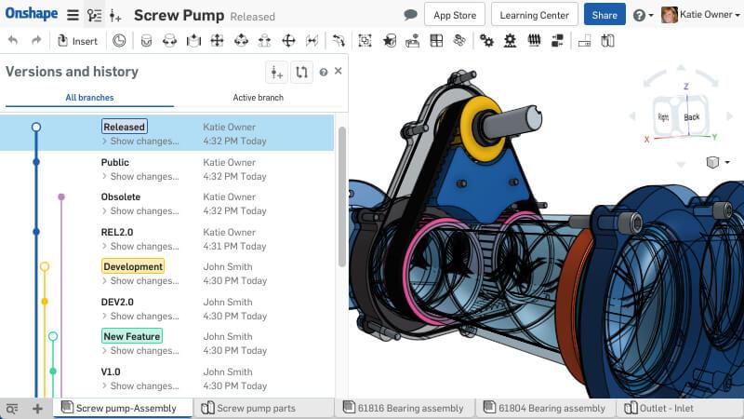744x419 pixels.
Task: Switch to Active branch view
Action: click(x=258, y=97)
